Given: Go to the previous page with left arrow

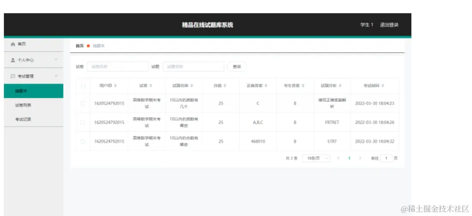Looking at the screenshot, I should pos(339,158).
